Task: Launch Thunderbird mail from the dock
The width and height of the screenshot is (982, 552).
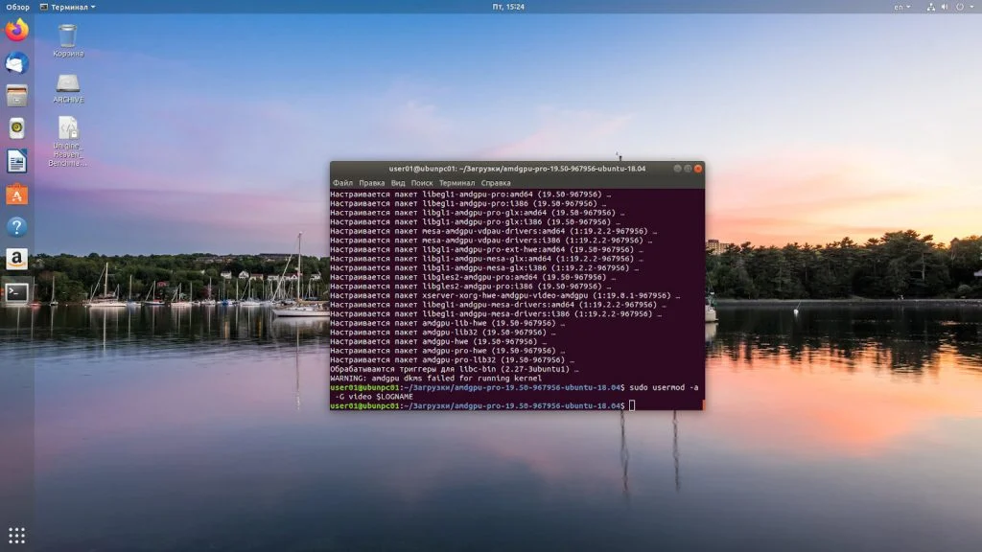Action: 17,63
